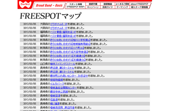The width and height of the screenshot is (170, 111).
Task: Click the FreeSpot logo icon
Action: point(25,4)
